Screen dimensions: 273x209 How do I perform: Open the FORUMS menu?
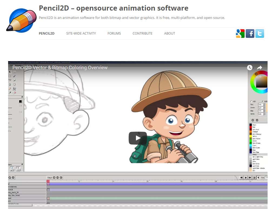click(x=114, y=34)
